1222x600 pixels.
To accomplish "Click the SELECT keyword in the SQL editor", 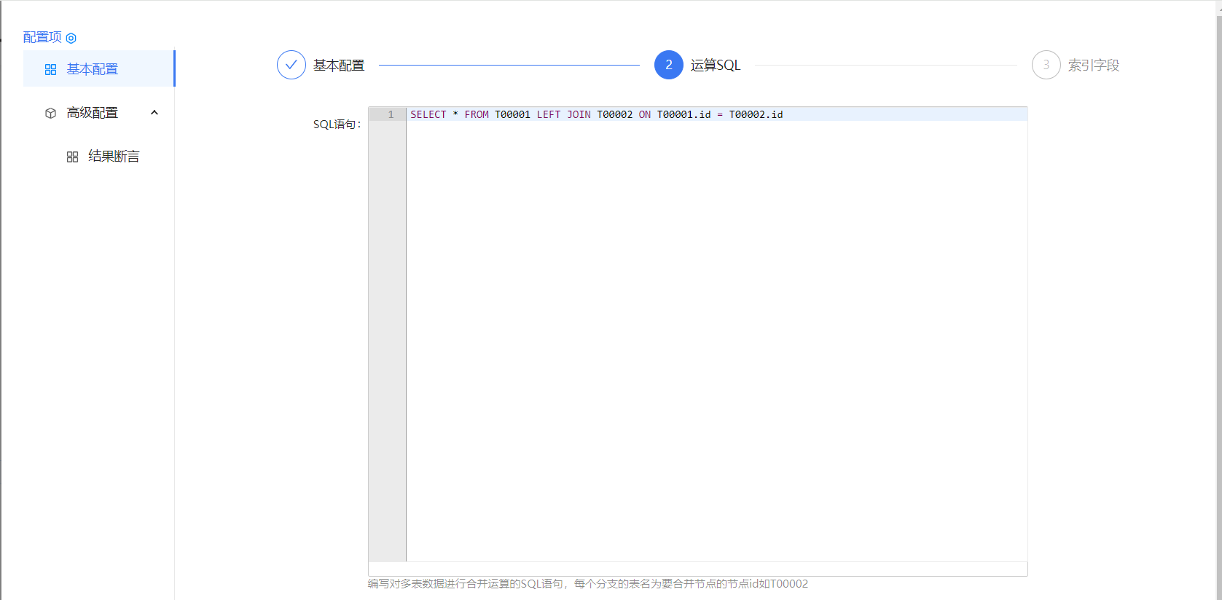I will 428,114.
